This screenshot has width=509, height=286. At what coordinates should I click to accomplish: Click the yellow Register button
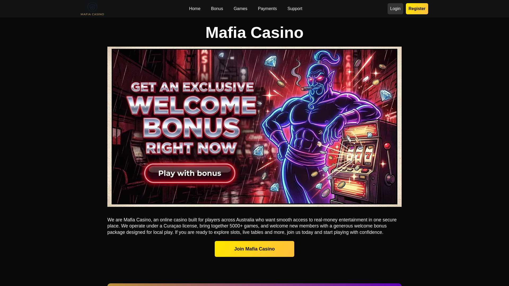[x=417, y=9]
